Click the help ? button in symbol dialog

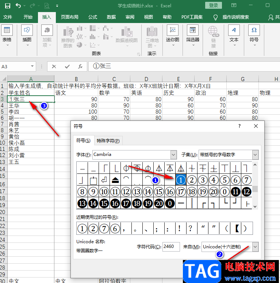[x=239, y=126]
